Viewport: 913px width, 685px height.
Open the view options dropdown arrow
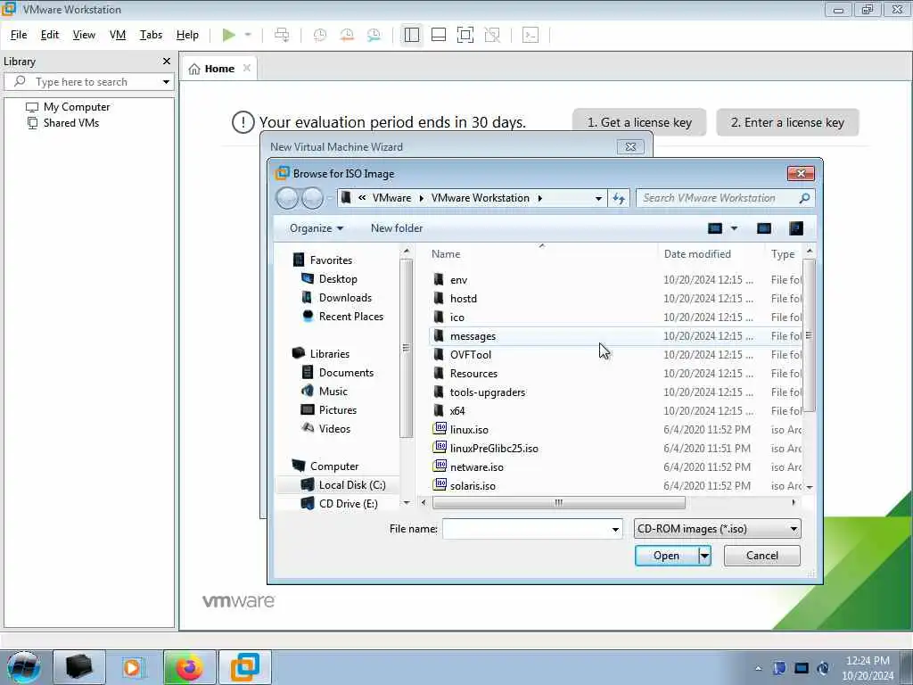(734, 228)
